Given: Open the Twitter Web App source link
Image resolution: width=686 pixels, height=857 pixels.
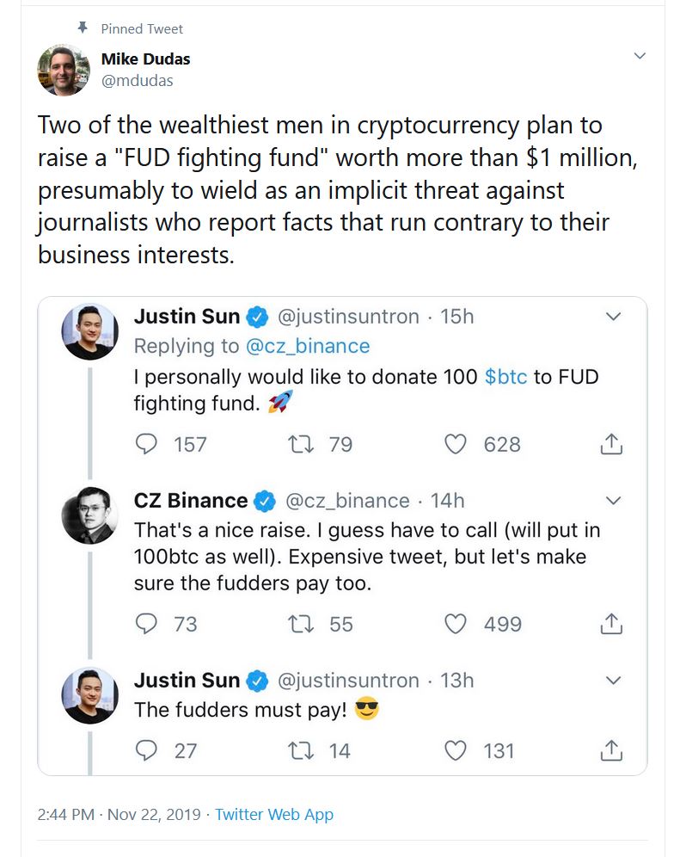Looking at the screenshot, I should click(273, 814).
